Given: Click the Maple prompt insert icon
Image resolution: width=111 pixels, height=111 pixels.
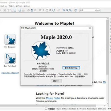Looking at the screenshot, I should click(11, 10).
